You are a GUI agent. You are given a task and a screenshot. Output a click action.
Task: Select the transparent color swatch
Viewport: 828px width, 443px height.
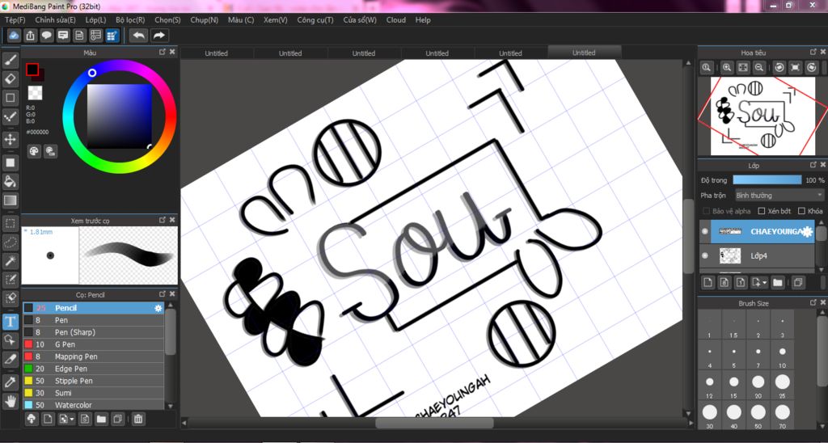(35, 93)
